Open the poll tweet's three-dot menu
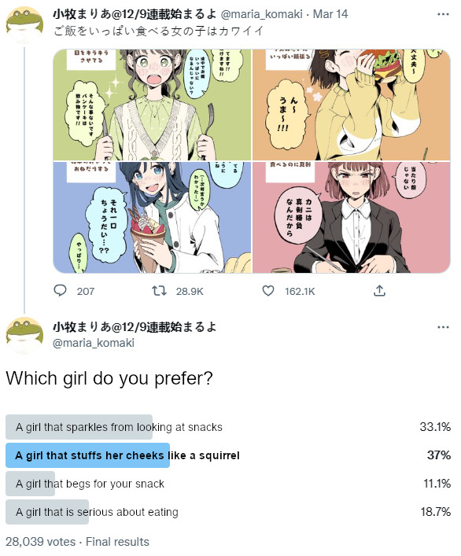The width and height of the screenshot is (461, 556). (x=443, y=327)
